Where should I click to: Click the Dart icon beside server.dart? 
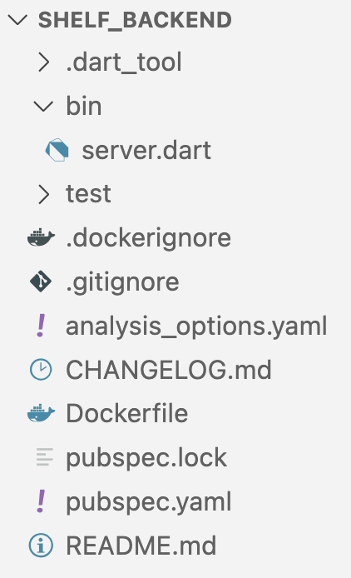(57, 150)
